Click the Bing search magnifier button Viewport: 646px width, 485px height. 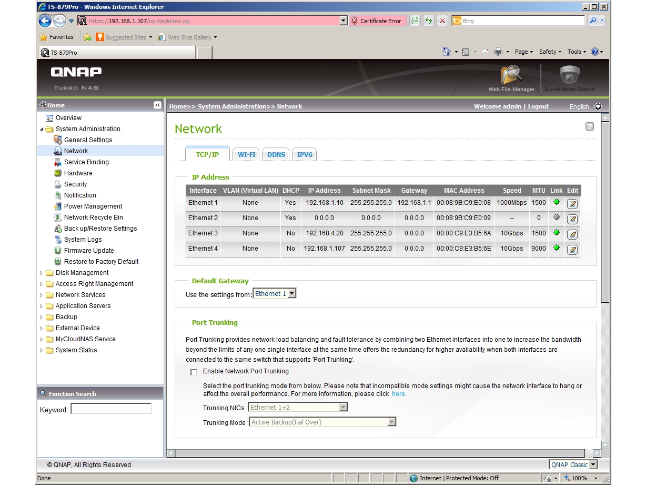click(x=593, y=21)
